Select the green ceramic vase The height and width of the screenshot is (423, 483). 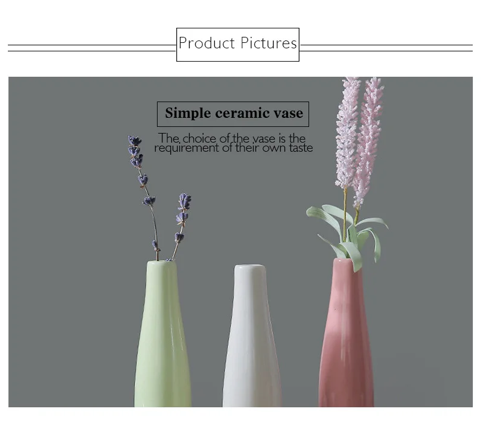[x=162, y=334]
